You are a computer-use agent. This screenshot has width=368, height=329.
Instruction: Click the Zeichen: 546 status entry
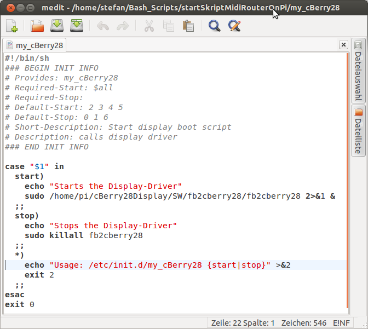click(304, 323)
